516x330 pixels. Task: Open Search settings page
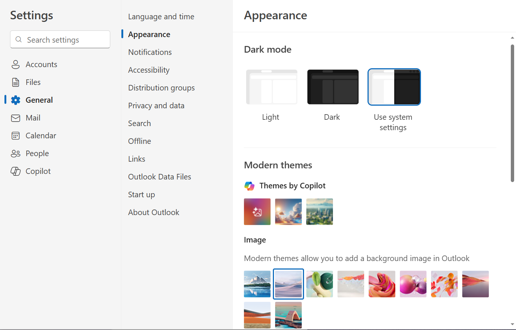click(x=140, y=123)
